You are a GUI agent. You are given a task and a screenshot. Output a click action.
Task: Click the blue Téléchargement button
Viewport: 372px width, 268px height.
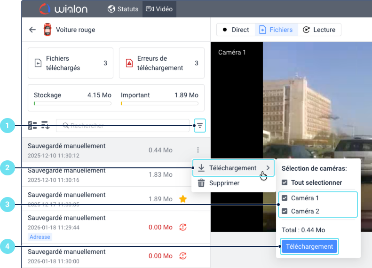(x=309, y=246)
